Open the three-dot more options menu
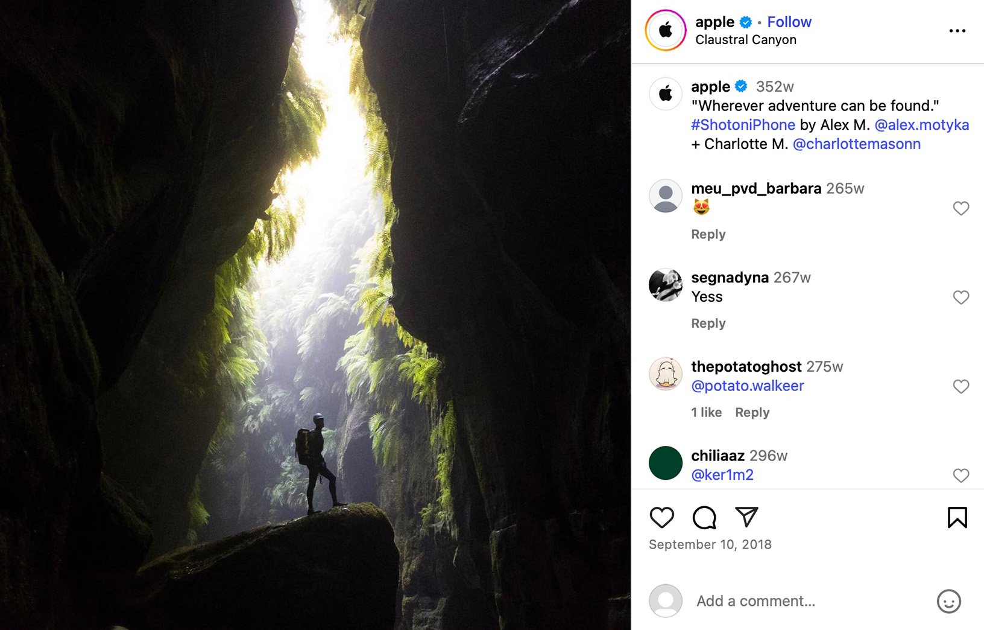This screenshot has width=984, height=630. point(957,31)
